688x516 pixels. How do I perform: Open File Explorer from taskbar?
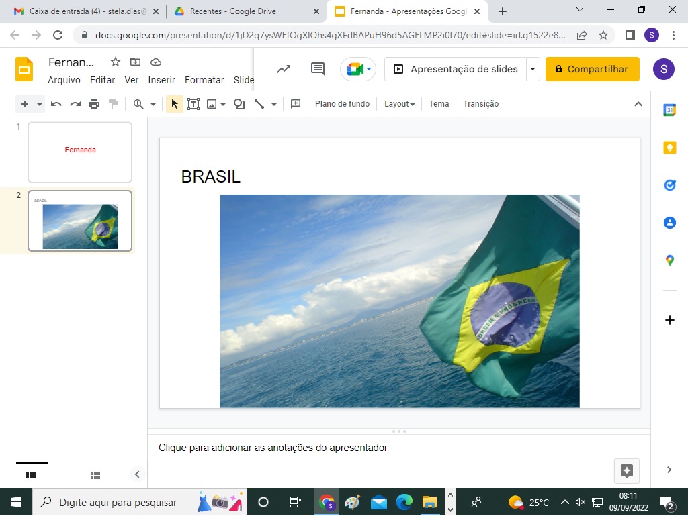click(430, 503)
